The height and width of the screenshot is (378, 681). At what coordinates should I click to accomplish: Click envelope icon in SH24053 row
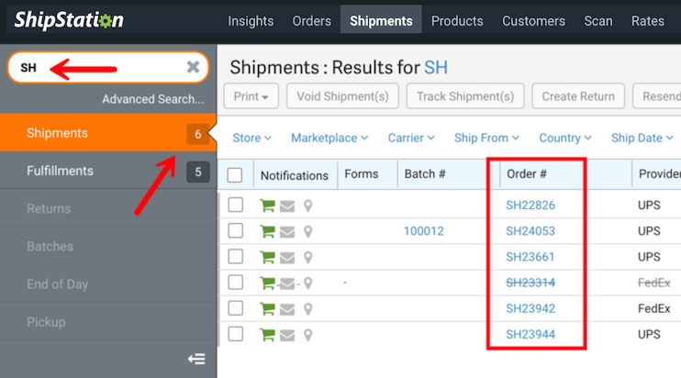point(287,231)
